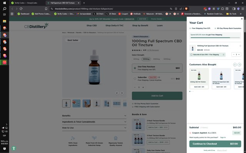Open the accessibility widget icon
Image resolution: width=246 pixels, height=153 pixels.
click(x=14, y=148)
